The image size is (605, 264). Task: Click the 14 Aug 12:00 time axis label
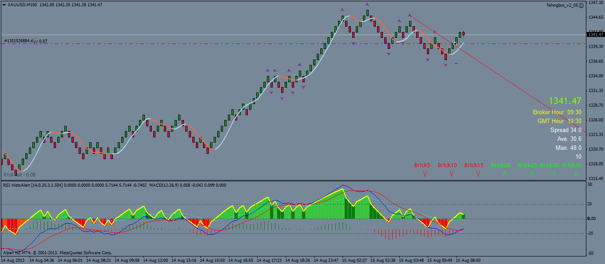click(156, 260)
